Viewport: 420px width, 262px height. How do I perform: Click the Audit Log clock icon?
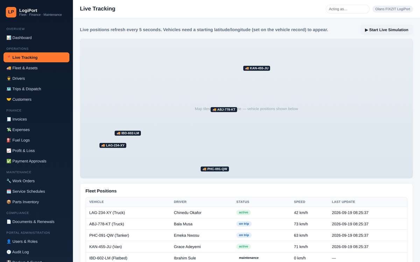pos(9,252)
